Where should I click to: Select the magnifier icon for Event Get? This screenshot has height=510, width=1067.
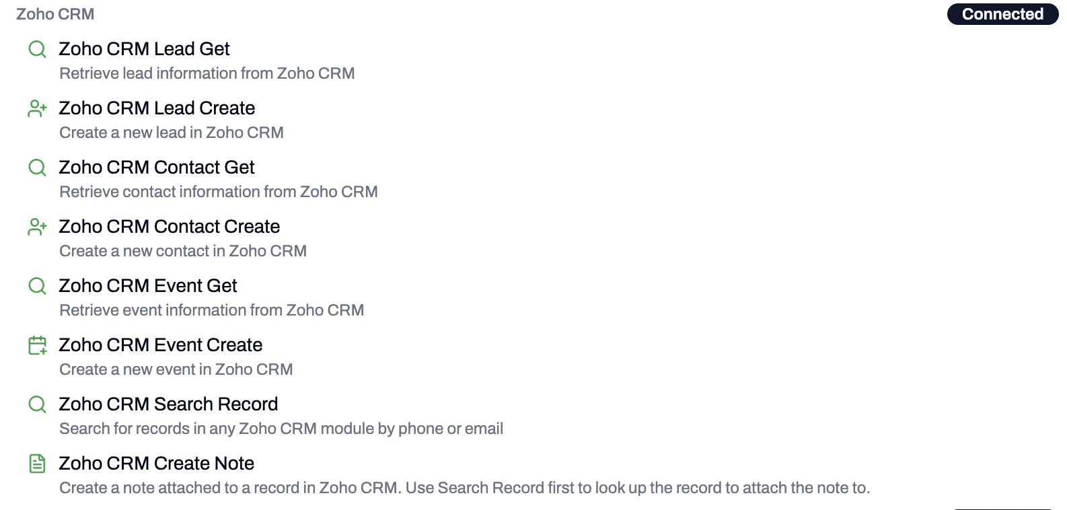37,286
